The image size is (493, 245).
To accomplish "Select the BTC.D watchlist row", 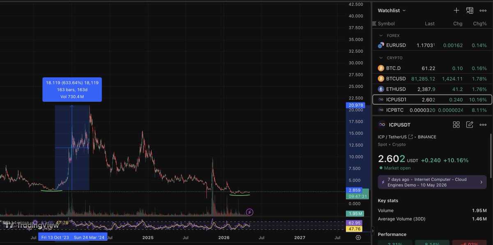I will 432,68.
